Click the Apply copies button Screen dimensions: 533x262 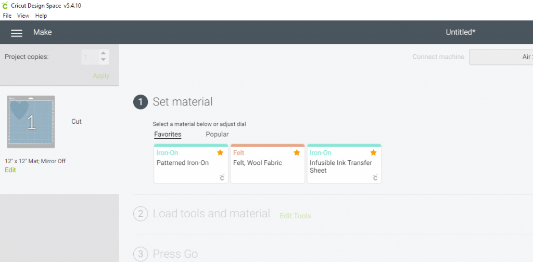click(x=101, y=76)
